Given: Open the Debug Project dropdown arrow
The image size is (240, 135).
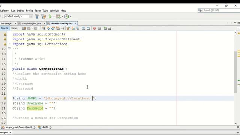Looking at the screenshot, I should [x=62, y=16].
